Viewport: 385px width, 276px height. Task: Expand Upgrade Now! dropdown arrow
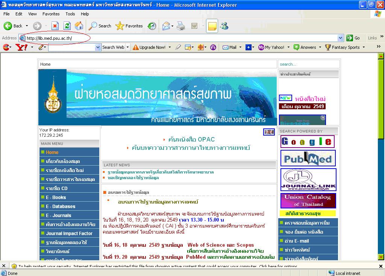pos(170,47)
